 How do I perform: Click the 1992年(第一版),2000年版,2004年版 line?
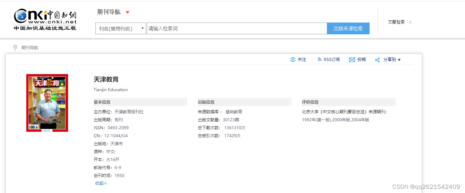click(x=336, y=120)
